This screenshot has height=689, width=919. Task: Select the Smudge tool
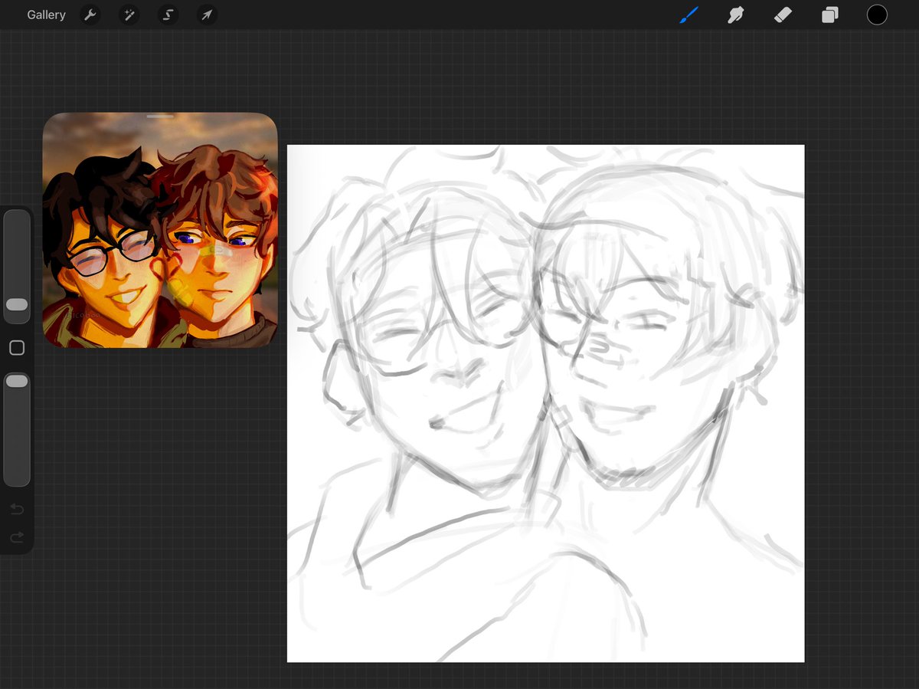735,15
